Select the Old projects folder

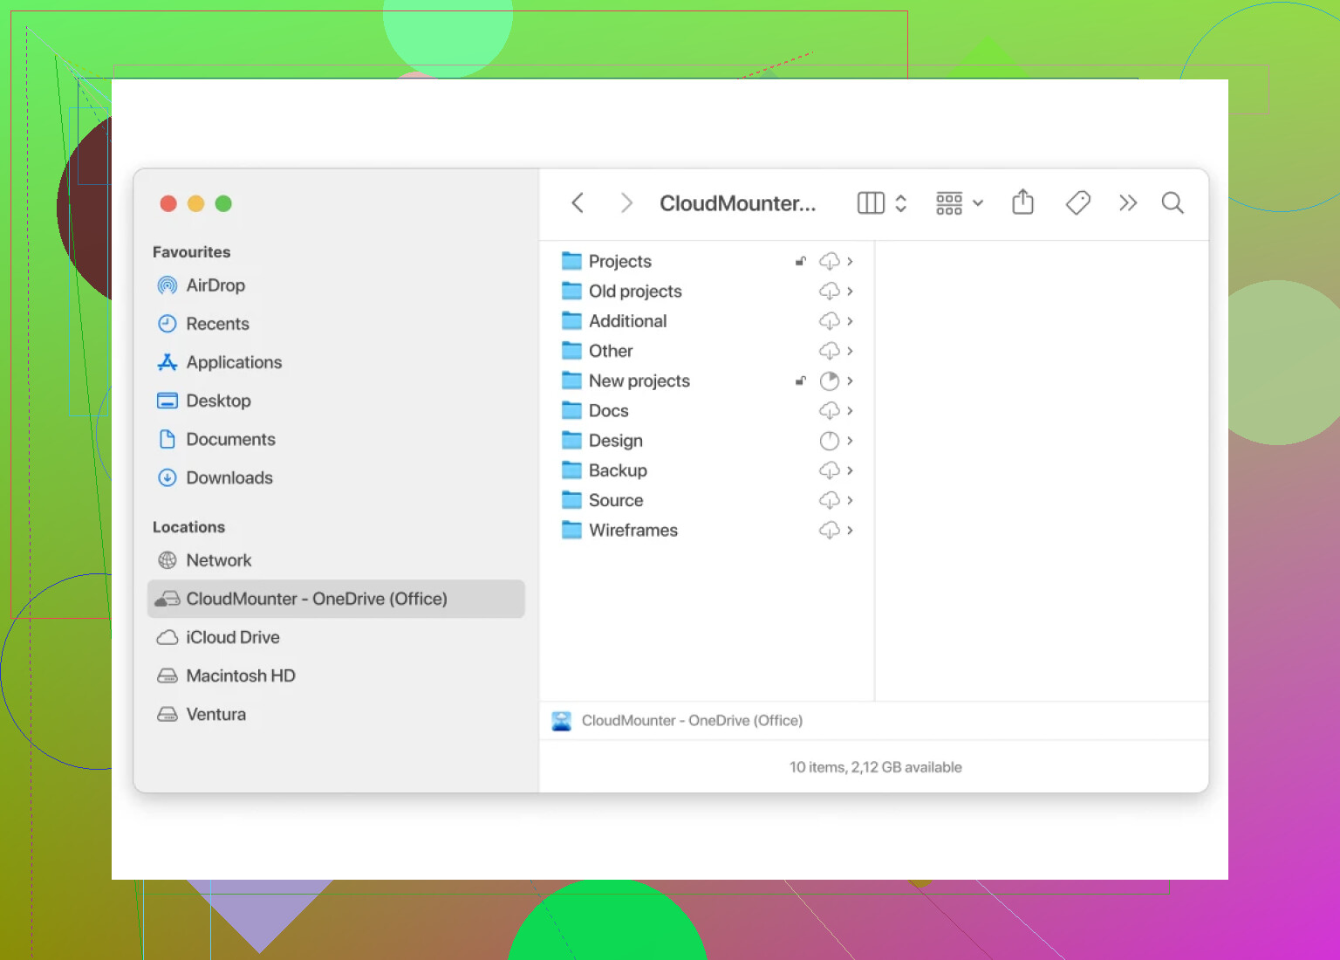707,291
